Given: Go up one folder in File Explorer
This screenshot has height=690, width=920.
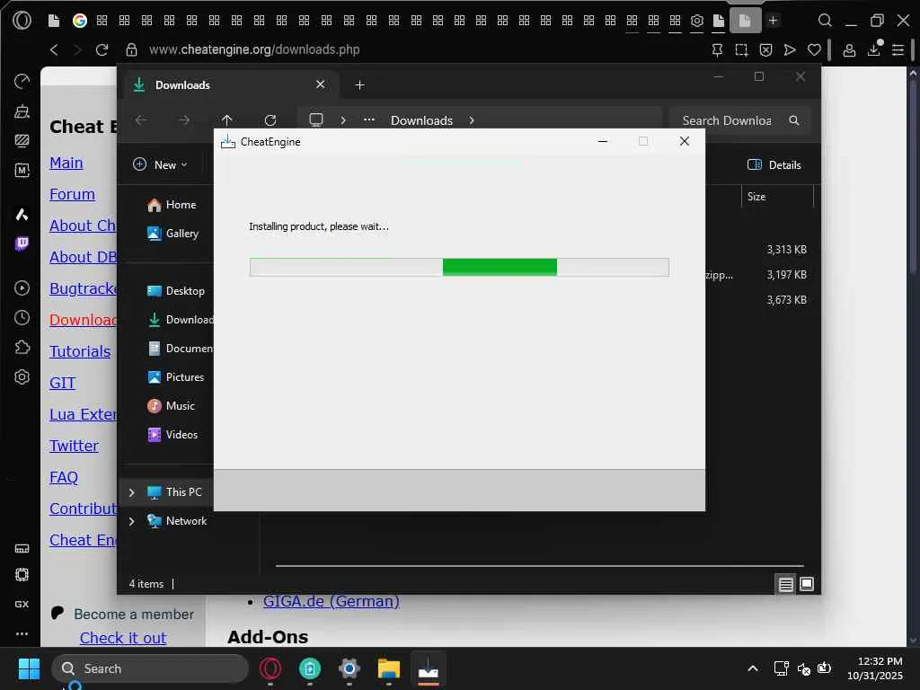Looking at the screenshot, I should pyautogui.click(x=227, y=120).
